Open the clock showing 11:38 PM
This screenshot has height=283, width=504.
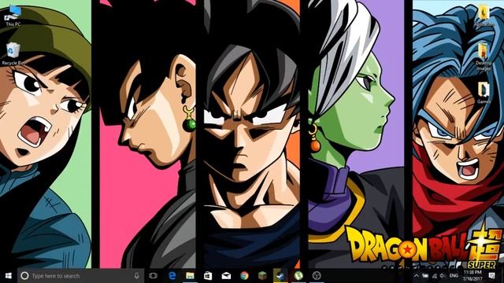(x=472, y=276)
